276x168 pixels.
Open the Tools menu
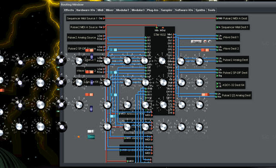pyautogui.click(x=211, y=10)
